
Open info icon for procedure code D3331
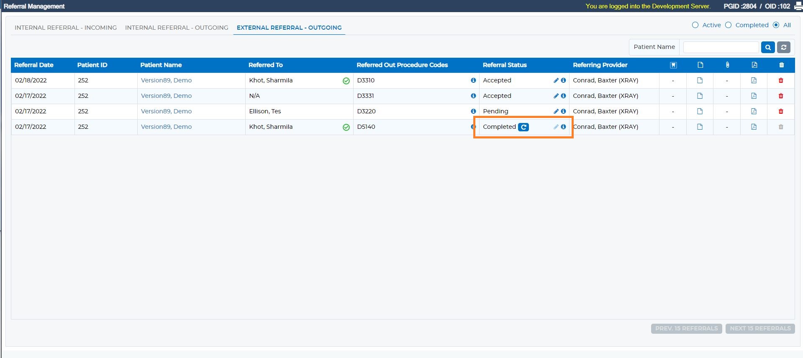(x=473, y=96)
